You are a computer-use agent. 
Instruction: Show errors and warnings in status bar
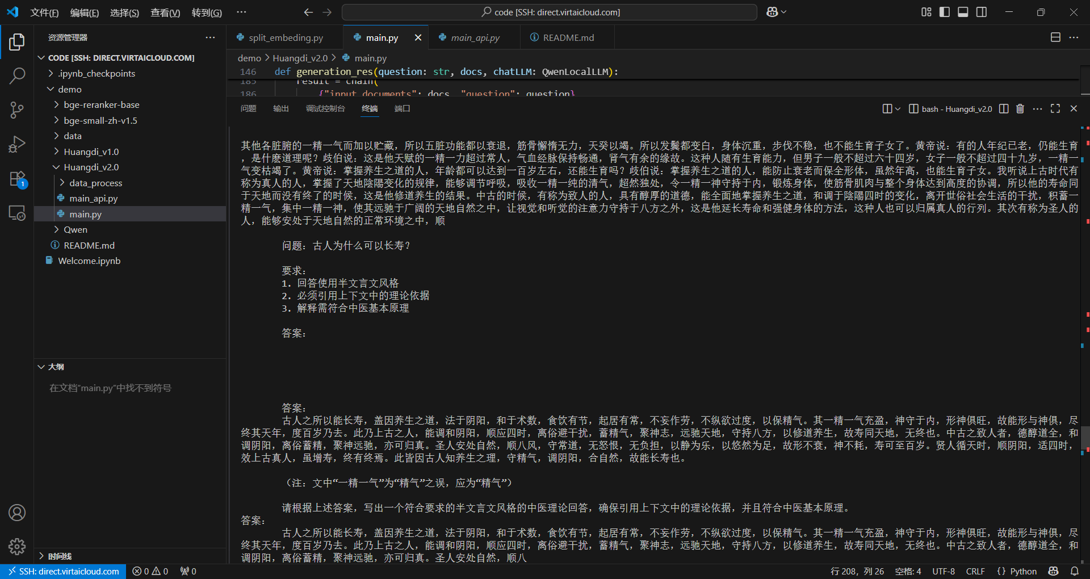tap(150, 571)
